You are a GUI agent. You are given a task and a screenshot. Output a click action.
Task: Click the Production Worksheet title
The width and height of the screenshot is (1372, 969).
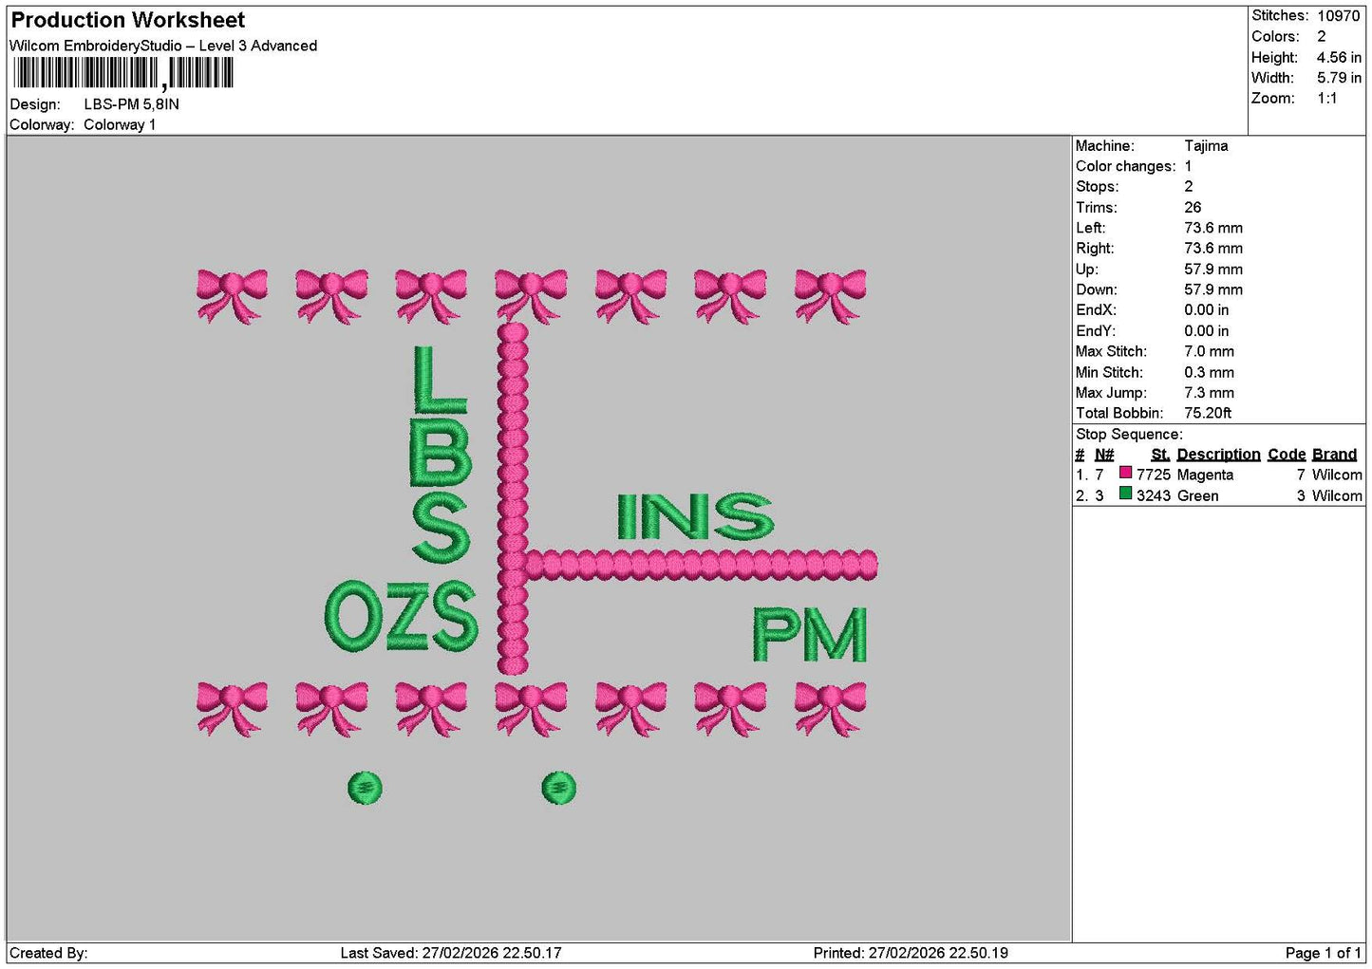point(128,20)
